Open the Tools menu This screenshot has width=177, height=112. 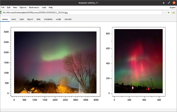[x=44, y=7]
